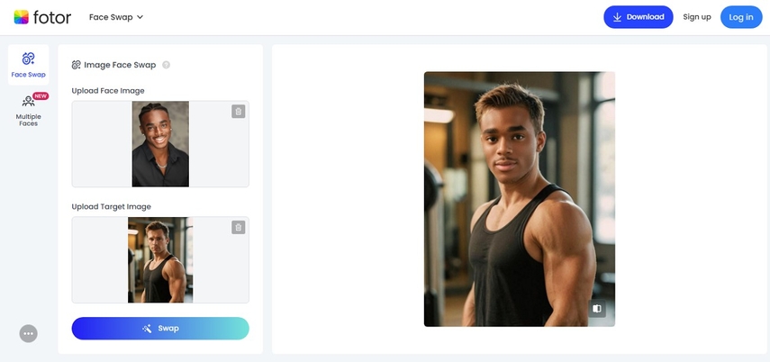Delete the uploaded face image

[x=238, y=112]
